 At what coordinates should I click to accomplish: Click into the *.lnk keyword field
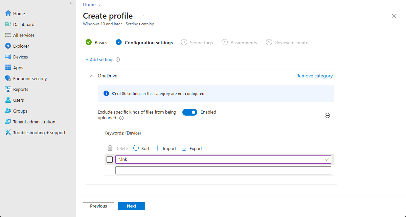[x=223, y=160]
